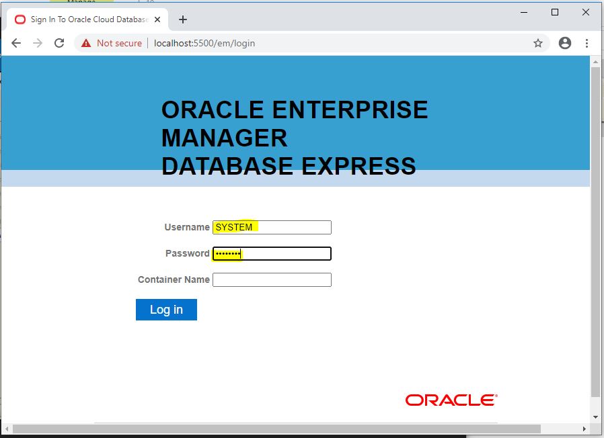Click the masked Password field
The image size is (604, 438).
coord(272,253)
